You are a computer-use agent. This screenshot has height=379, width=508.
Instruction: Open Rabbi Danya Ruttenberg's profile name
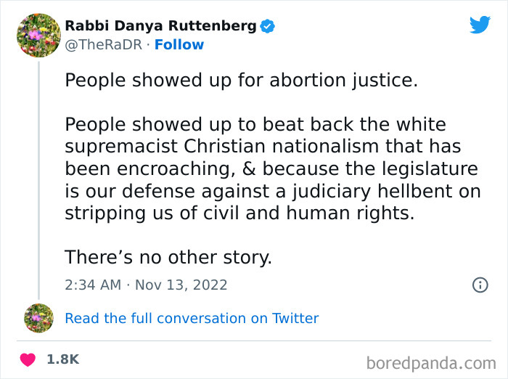[x=160, y=26]
